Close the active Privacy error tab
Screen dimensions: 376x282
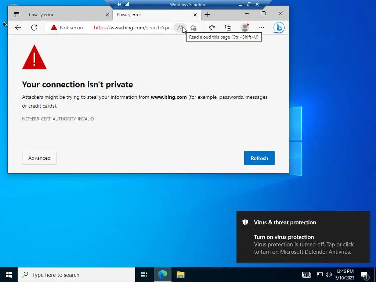pyautogui.click(x=195, y=15)
